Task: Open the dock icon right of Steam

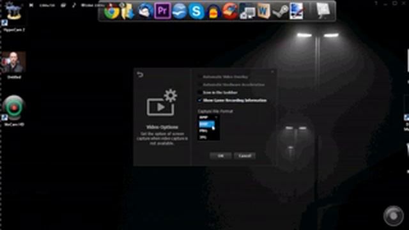Action: (297, 11)
